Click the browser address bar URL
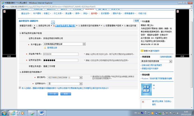The image size is (194, 116). (50, 7)
